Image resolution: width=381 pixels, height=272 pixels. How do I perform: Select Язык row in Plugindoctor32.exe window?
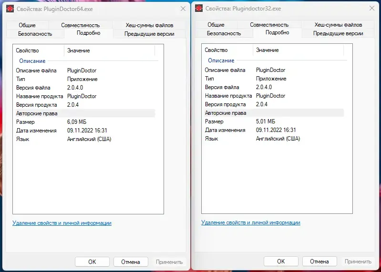click(x=273, y=139)
